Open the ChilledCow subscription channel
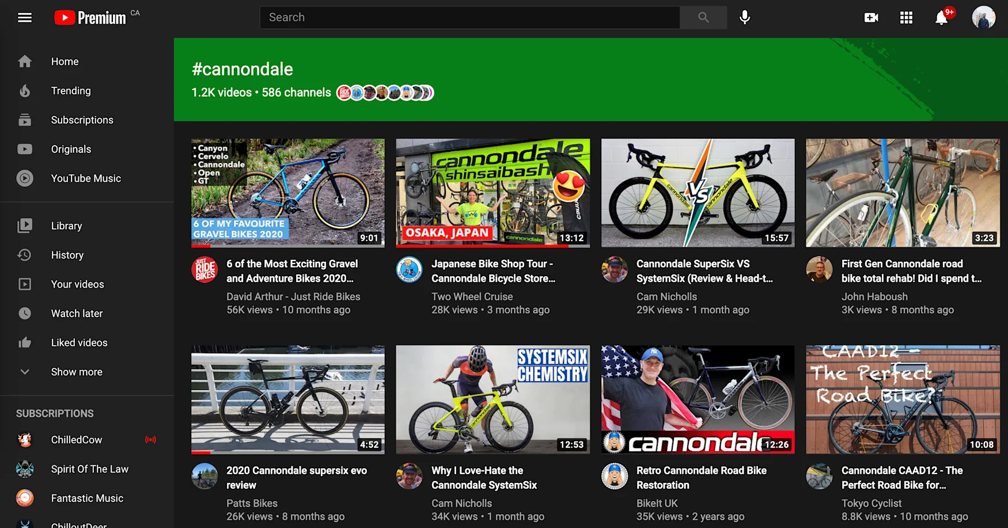1008x528 pixels. [x=77, y=440]
